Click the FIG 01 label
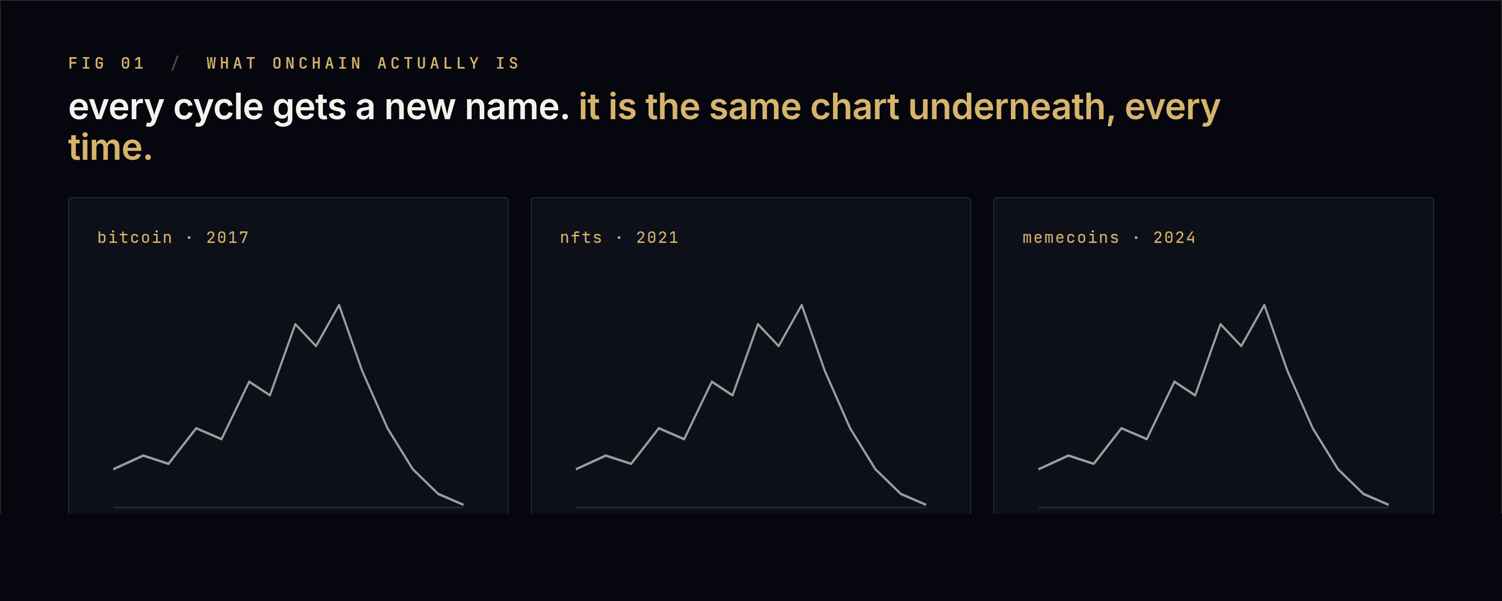The image size is (1502, 601). click(x=106, y=63)
